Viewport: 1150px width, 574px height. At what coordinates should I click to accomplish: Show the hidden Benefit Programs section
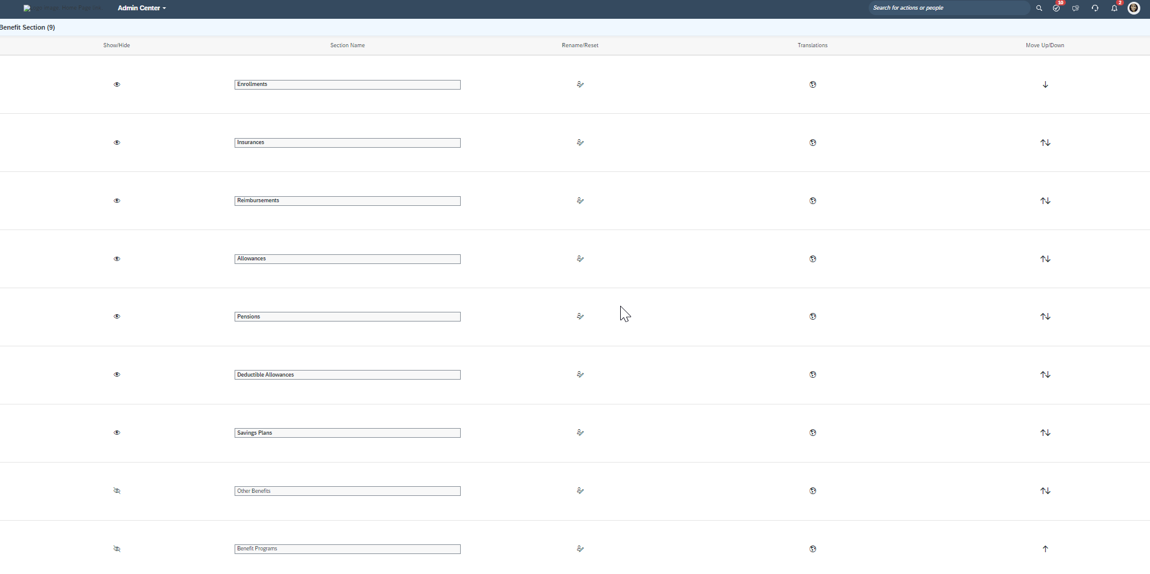(117, 549)
